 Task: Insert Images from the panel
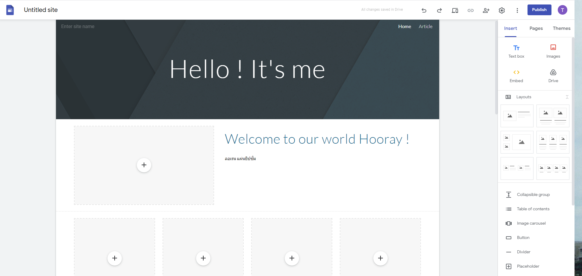553,51
